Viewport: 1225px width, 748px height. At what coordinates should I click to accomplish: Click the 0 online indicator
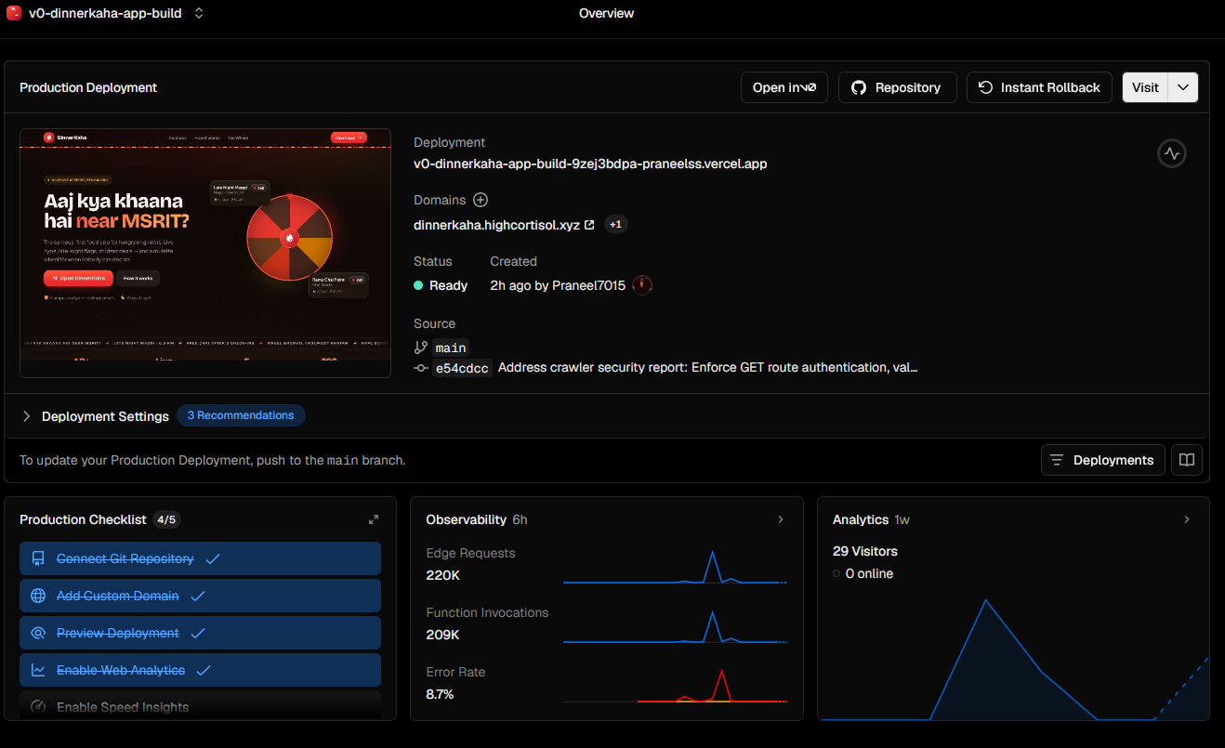[863, 573]
